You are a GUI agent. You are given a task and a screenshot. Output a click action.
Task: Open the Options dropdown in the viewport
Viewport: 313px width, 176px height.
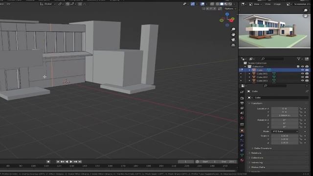230,9
